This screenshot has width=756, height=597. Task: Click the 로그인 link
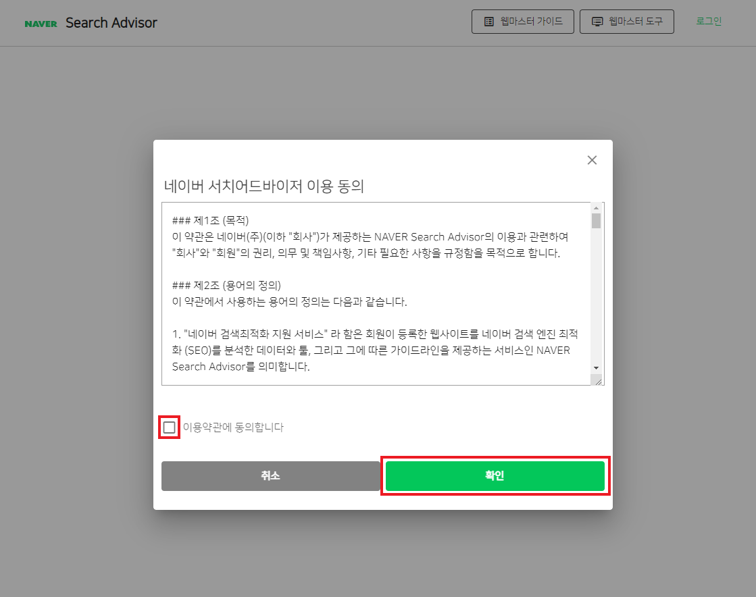[x=709, y=21]
